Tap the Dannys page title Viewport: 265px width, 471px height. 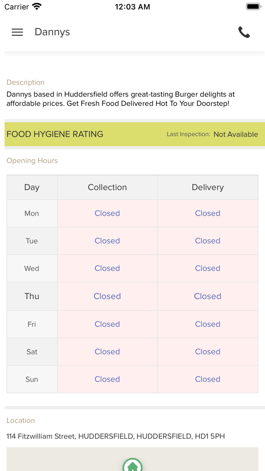click(x=52, y=32)
